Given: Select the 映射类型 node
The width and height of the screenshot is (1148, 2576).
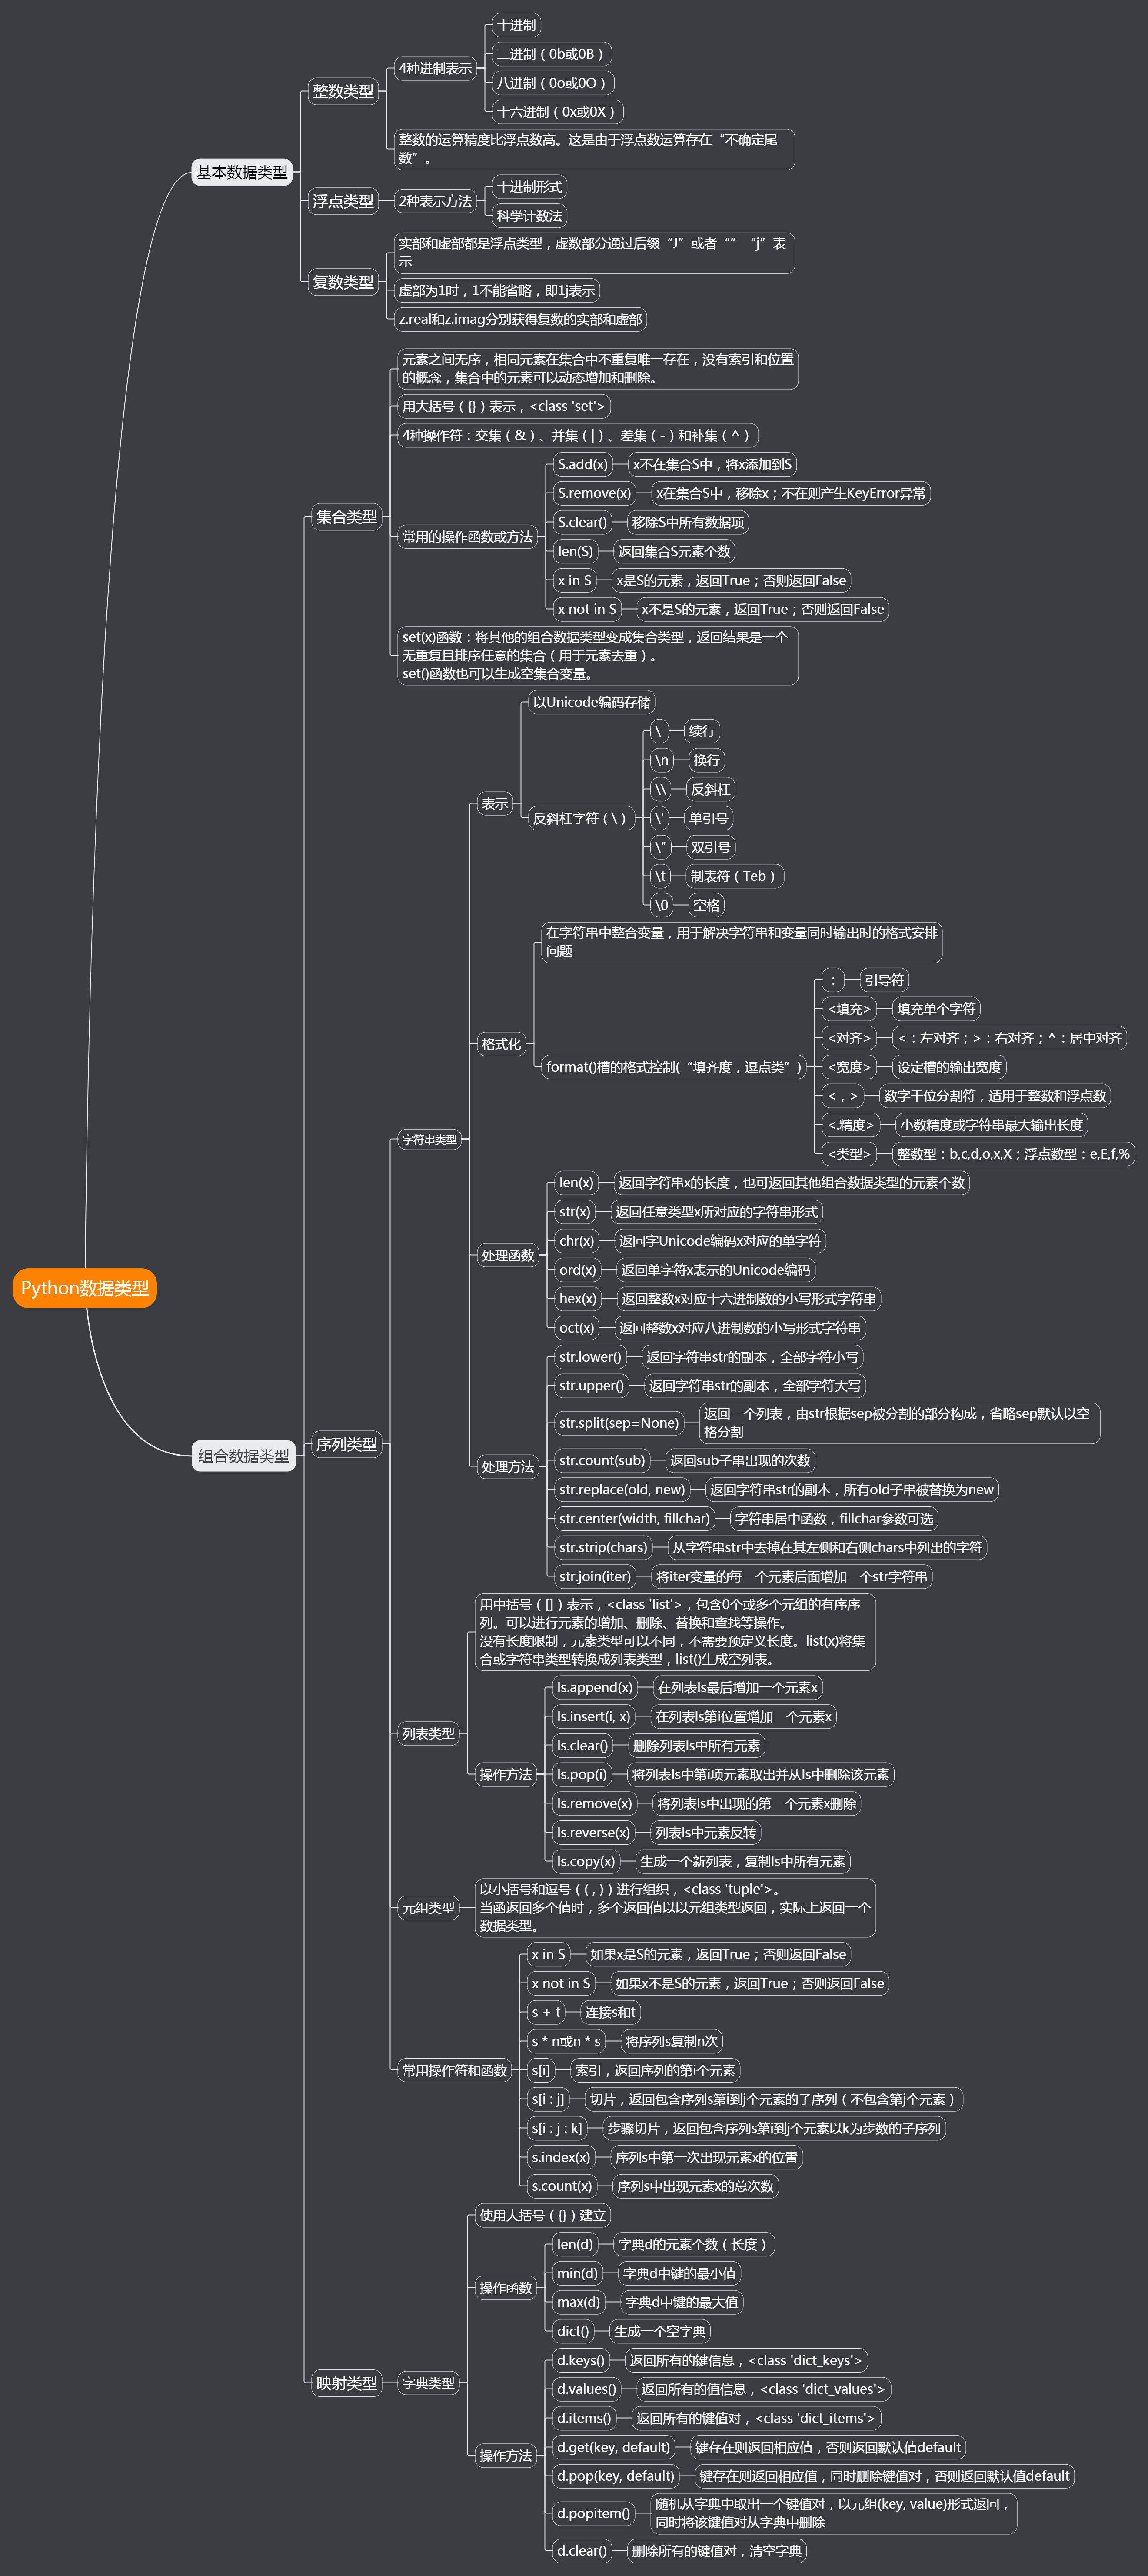Looking at the screenshot, I should coord(347,2383).
